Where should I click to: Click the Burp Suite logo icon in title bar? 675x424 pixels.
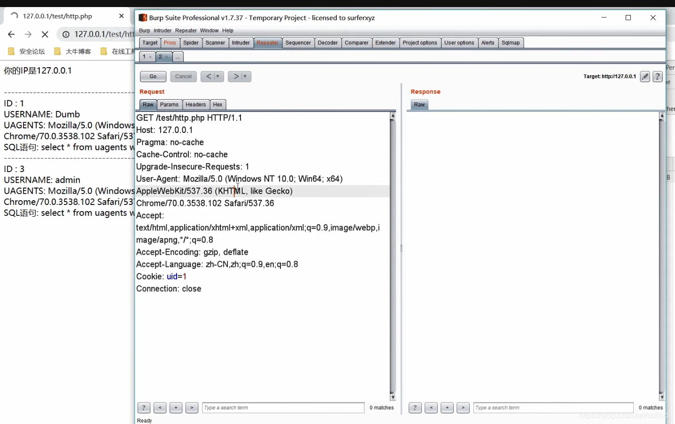coord(143,18)
